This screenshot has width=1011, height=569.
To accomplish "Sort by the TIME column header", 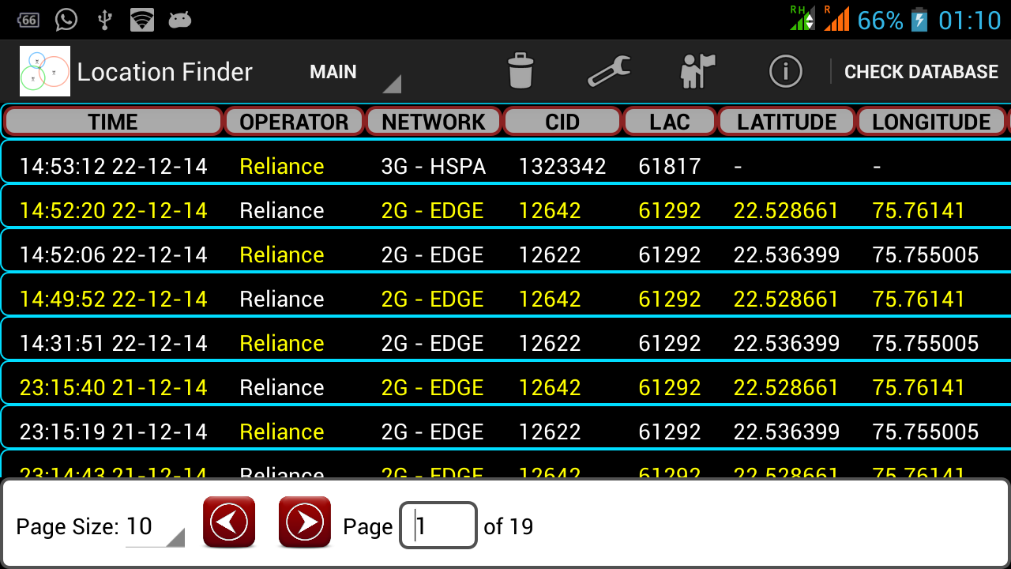I will 113,122.
